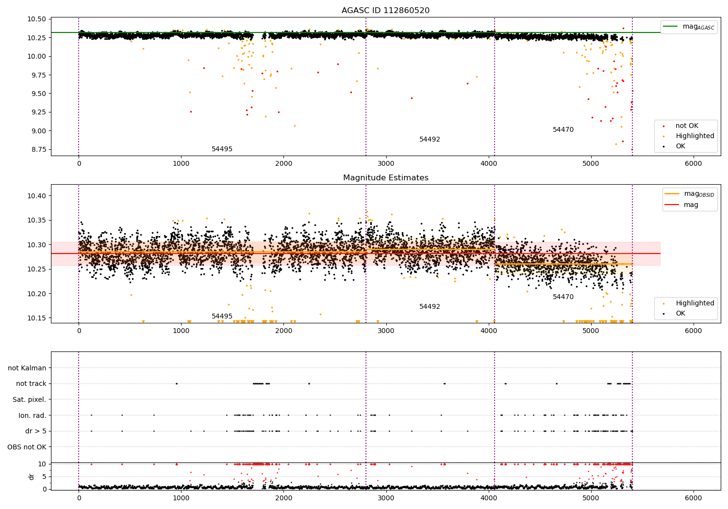Screen dimensions: 728x509
Task: Click the 'Ion. rad.' row label
Action: pyautogui.click(x=33, y=415)
